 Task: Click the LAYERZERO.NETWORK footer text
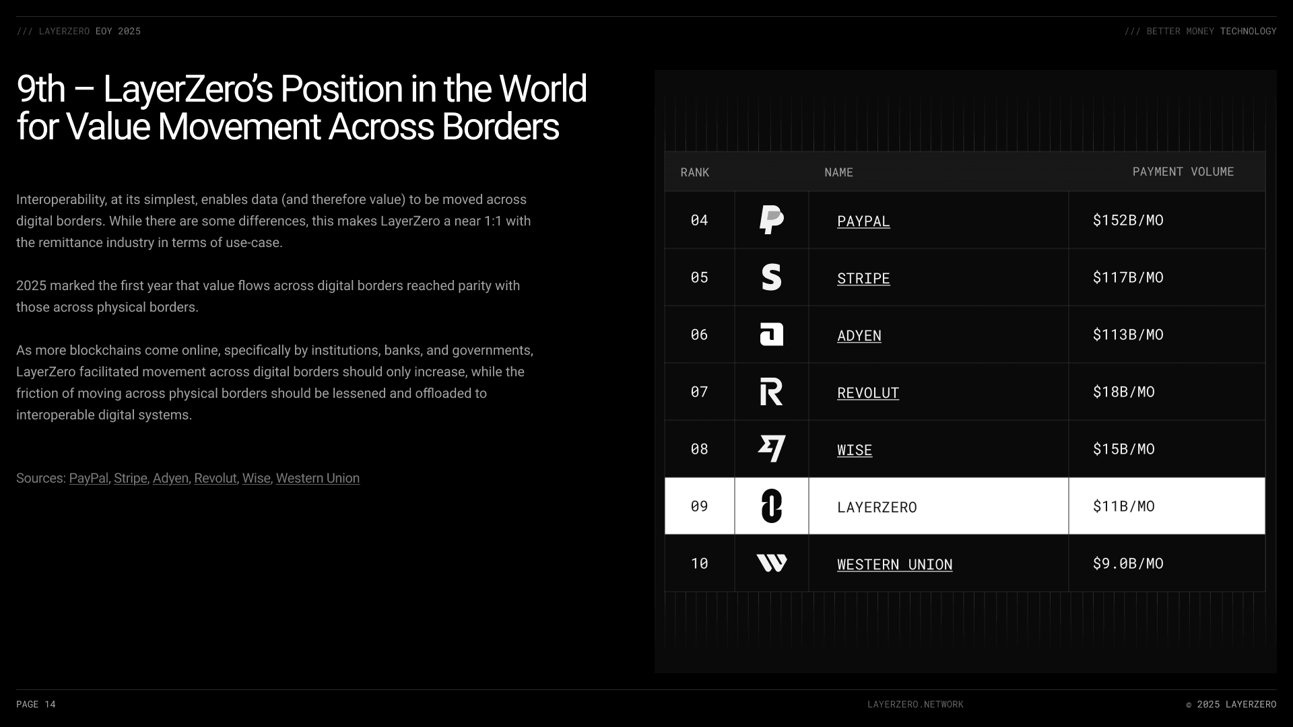915,705
